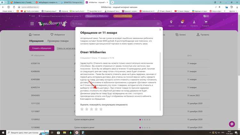Viewport: 240px width, 135px height.
Task: Open the Корзина bookmark
Action: coord(64,11)
